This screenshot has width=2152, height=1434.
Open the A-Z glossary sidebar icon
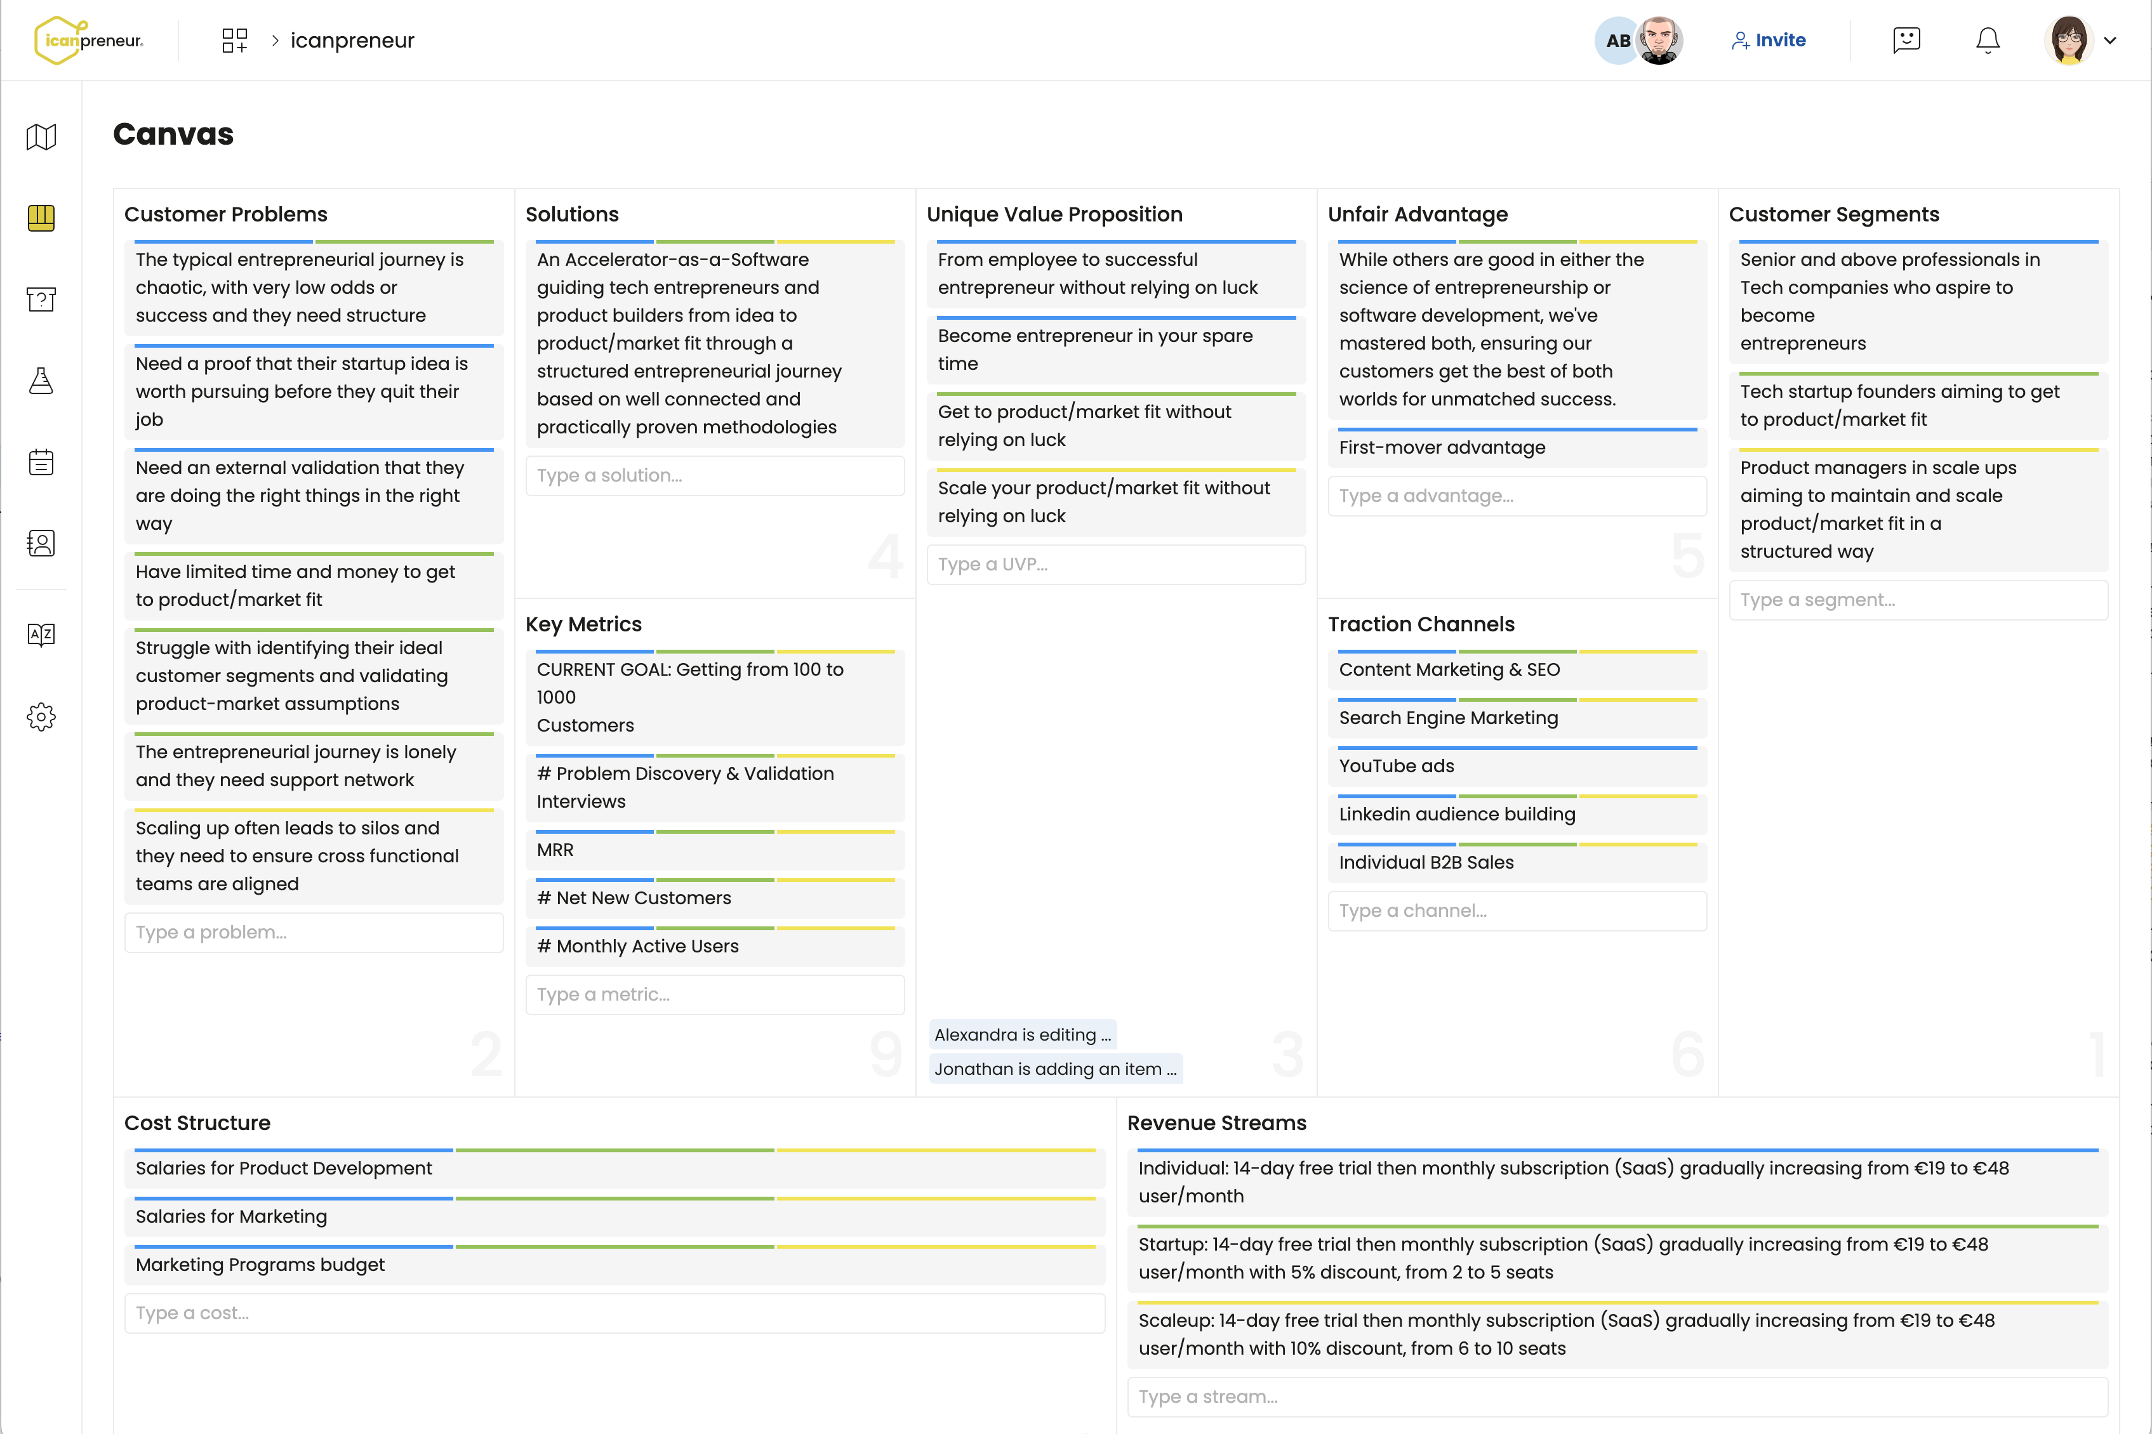pyautogui.click(x=41, y=635)
